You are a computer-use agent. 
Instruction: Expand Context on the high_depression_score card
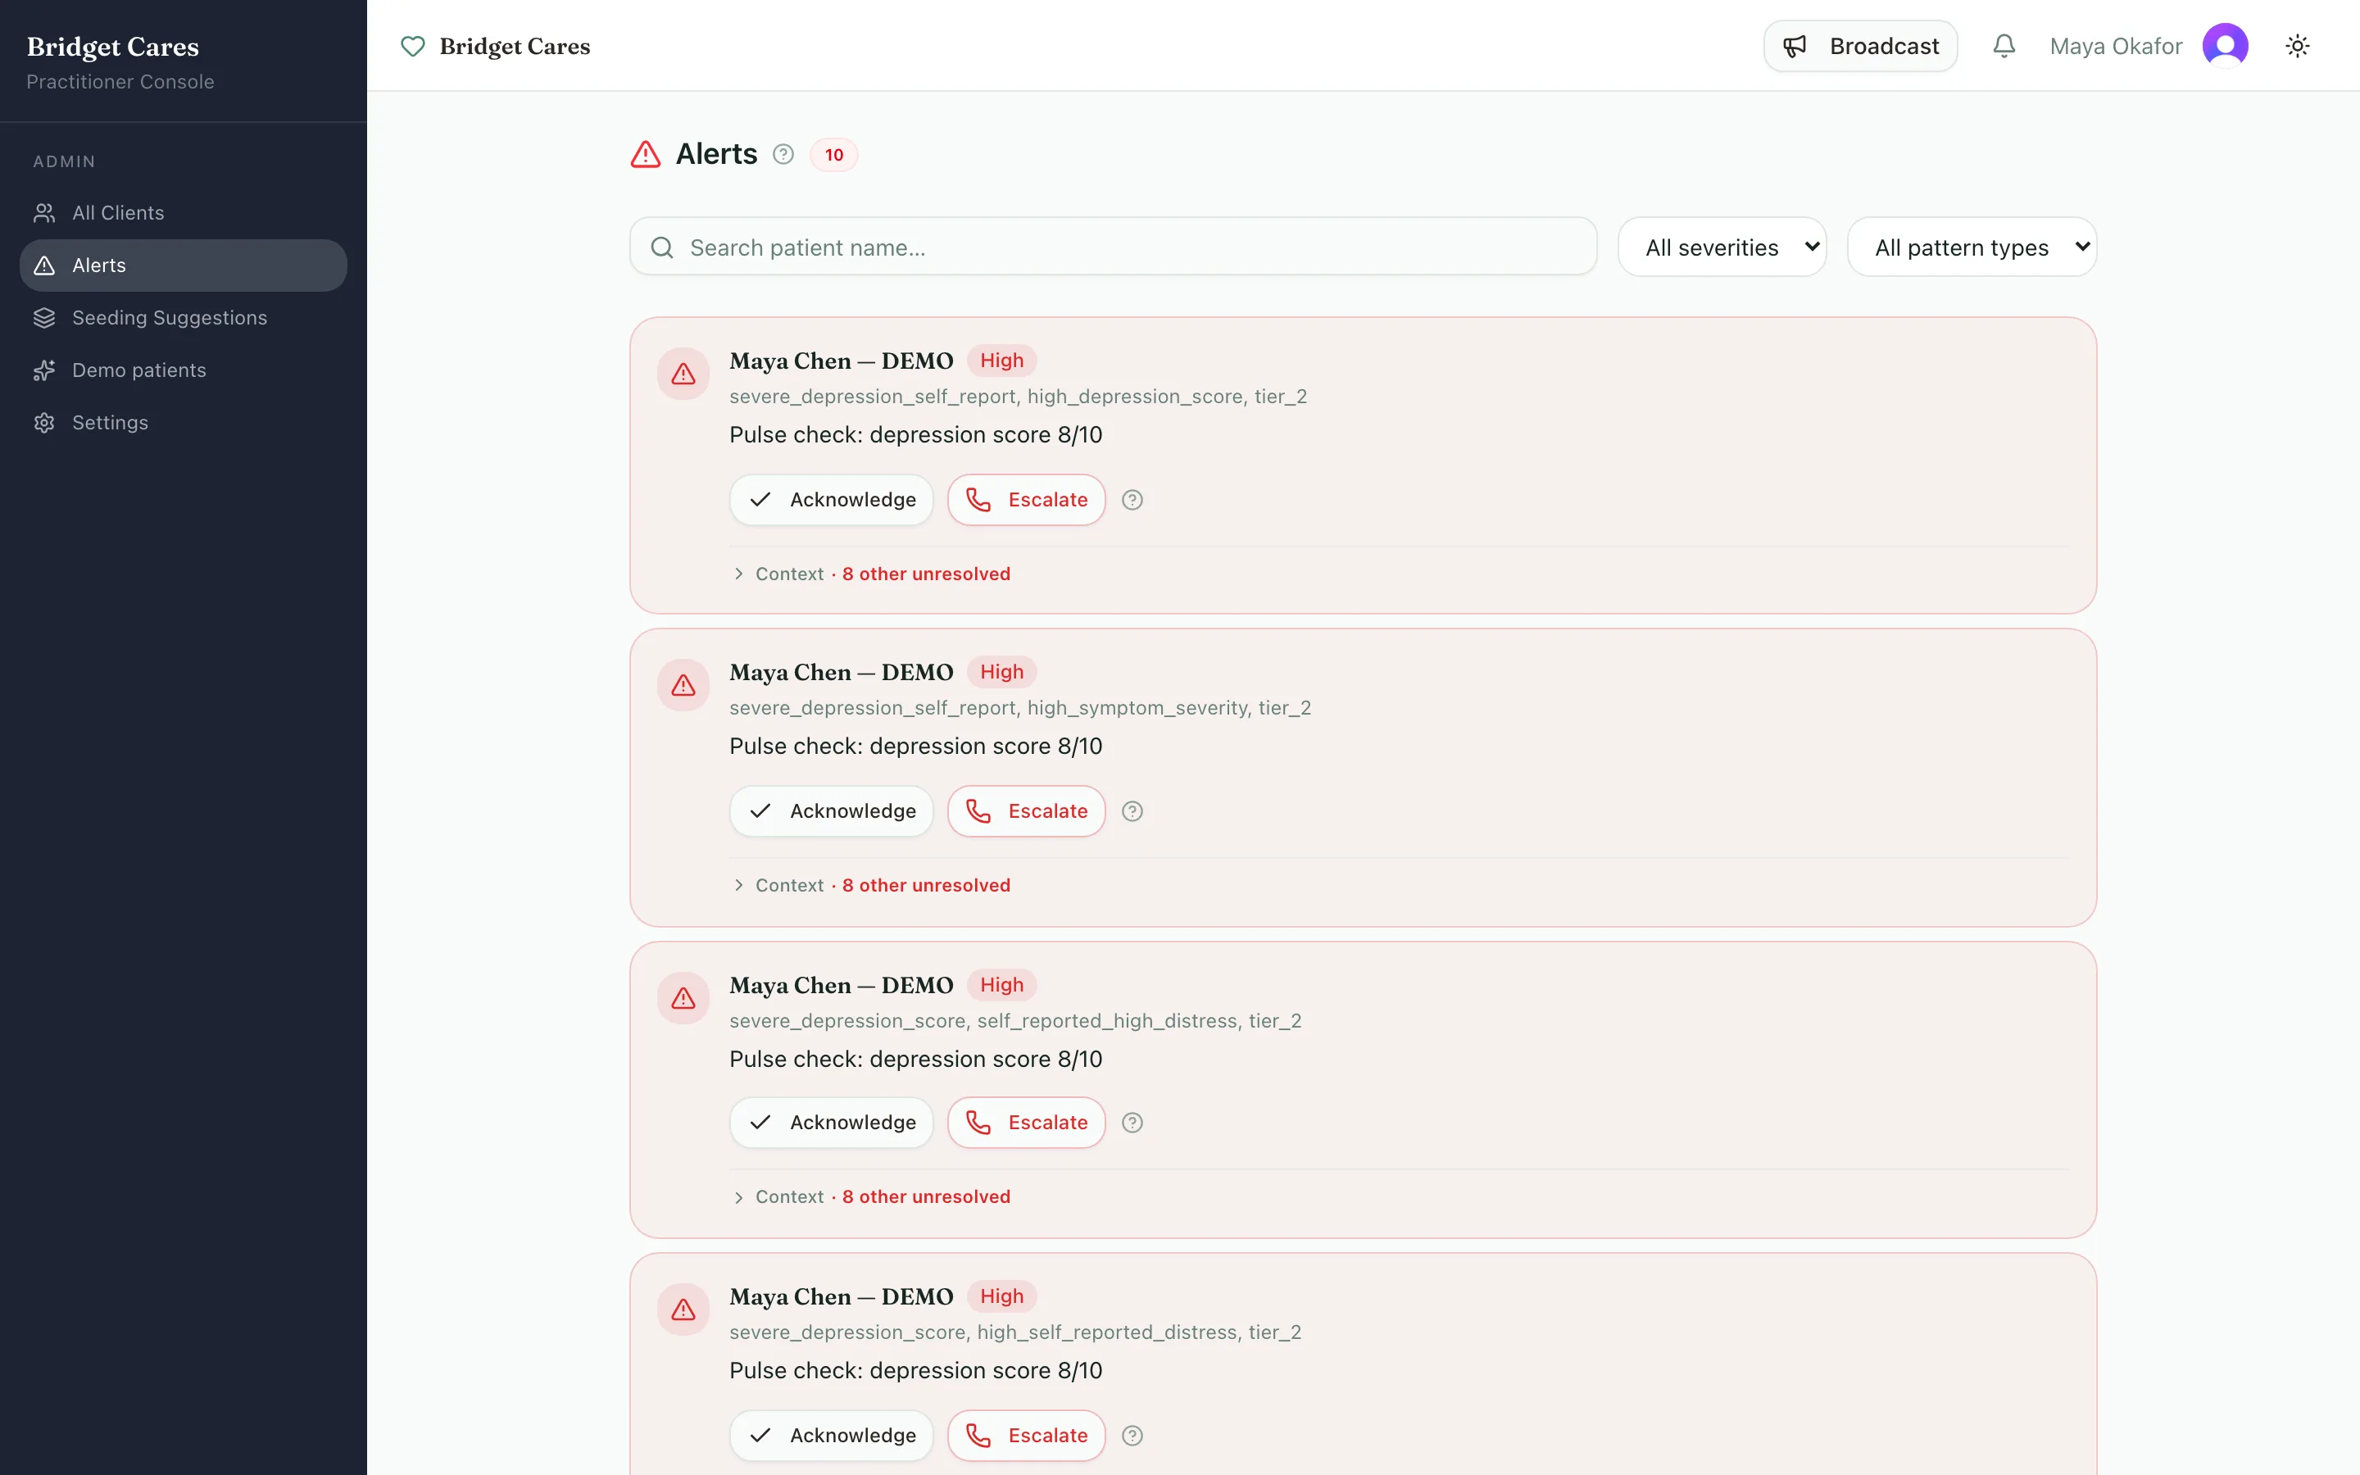(871, 574)
